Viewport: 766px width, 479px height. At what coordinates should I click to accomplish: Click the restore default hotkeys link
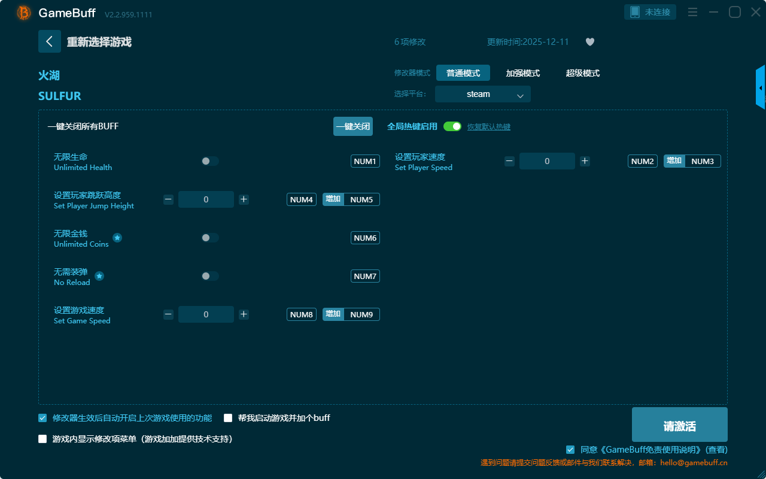(488, 127)
